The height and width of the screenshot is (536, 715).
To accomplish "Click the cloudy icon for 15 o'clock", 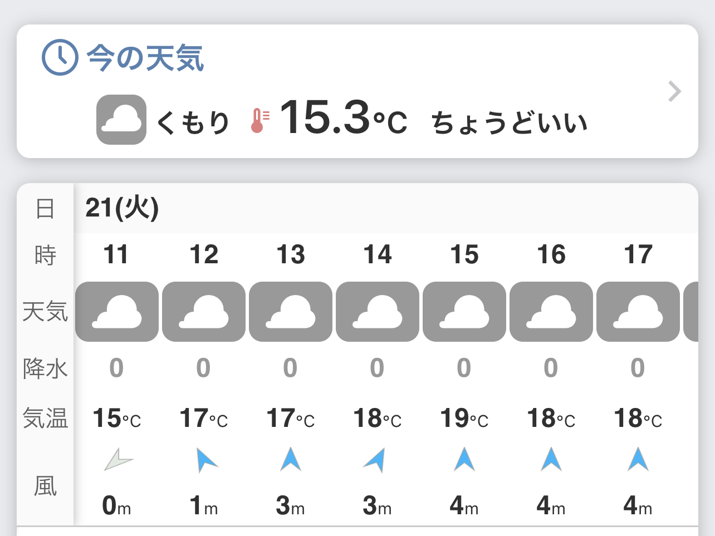I will point(464,312).
